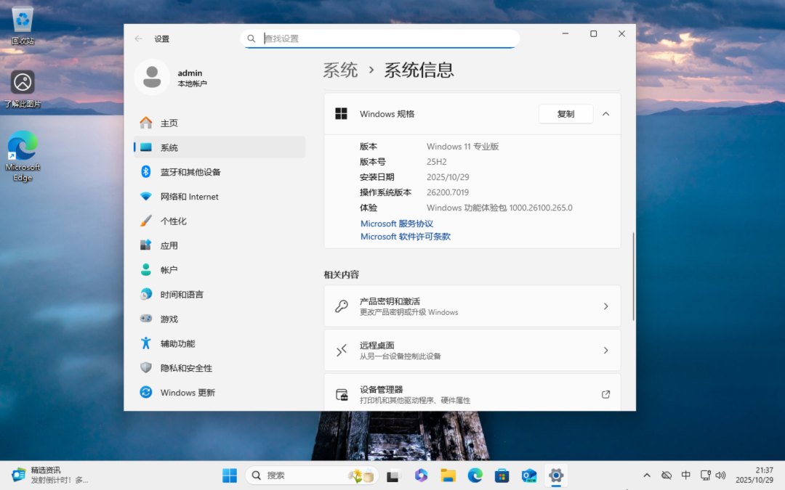Open 时间和语言 settings
The width and height of the screenshot is (785, 490).
tap(220, 295)
